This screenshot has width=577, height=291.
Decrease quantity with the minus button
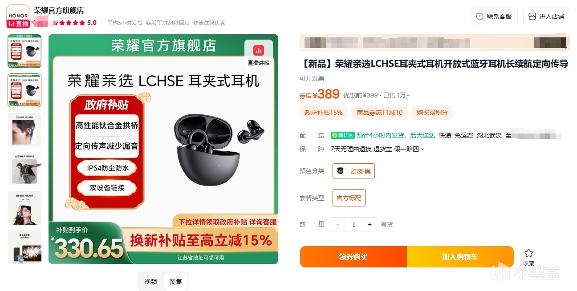[338, 224]
